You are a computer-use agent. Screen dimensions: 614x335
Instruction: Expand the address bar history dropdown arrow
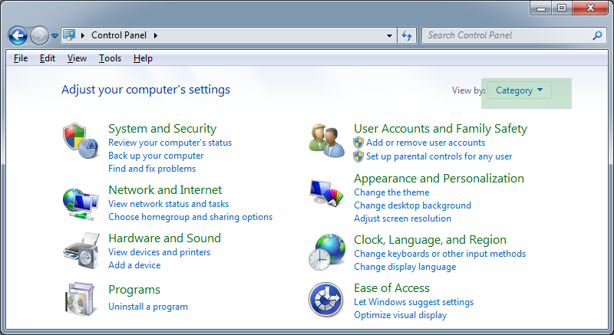pos(390,35)
